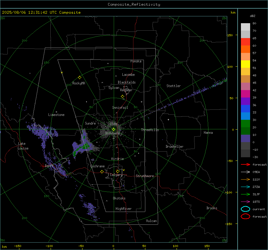Screen dimensions: 268x250
Task: Click the Hanna town label
Action: tap(208, 133)
